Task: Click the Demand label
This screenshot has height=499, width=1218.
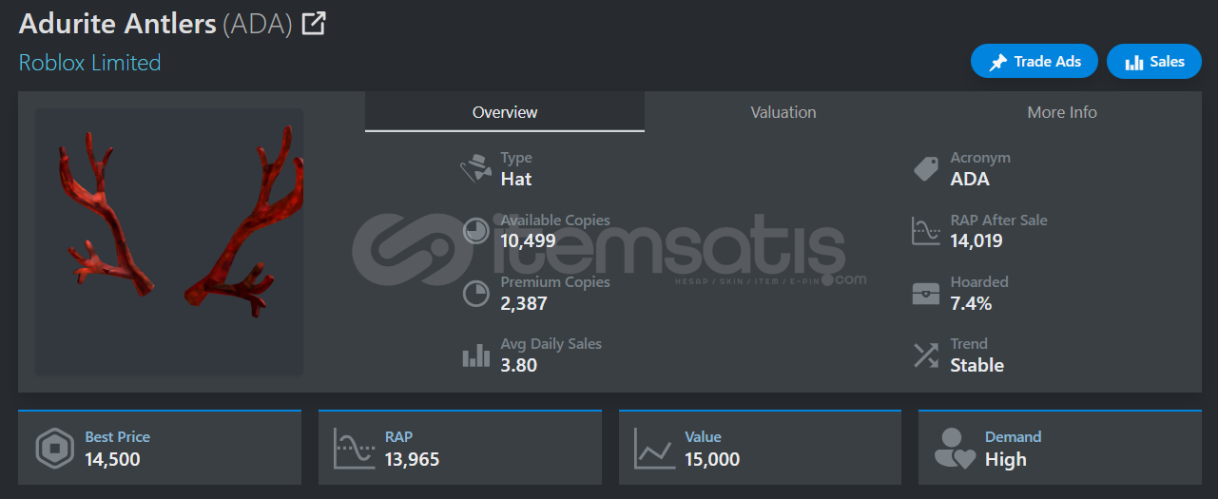Action: tap(1013, 436)
